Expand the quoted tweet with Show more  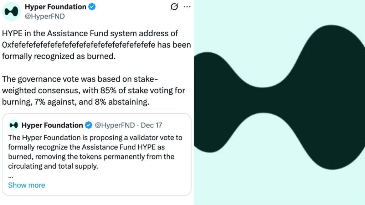coord(26,185)
